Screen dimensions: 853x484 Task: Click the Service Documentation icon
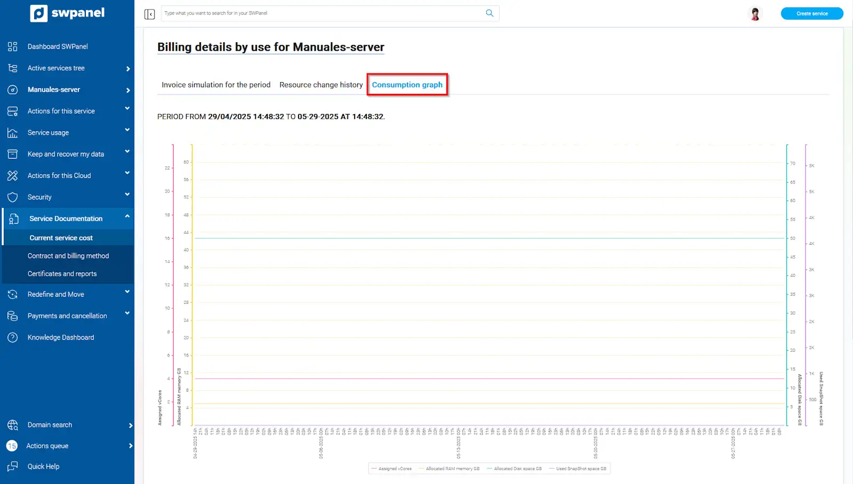point(14,219)
